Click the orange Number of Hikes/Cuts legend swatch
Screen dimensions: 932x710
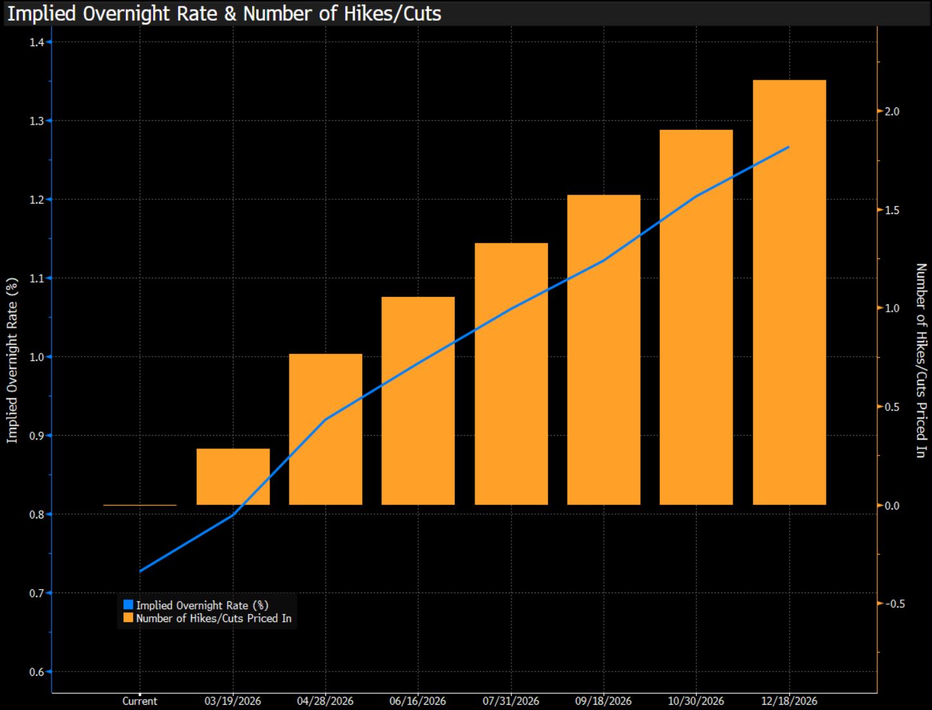(128, 618)
